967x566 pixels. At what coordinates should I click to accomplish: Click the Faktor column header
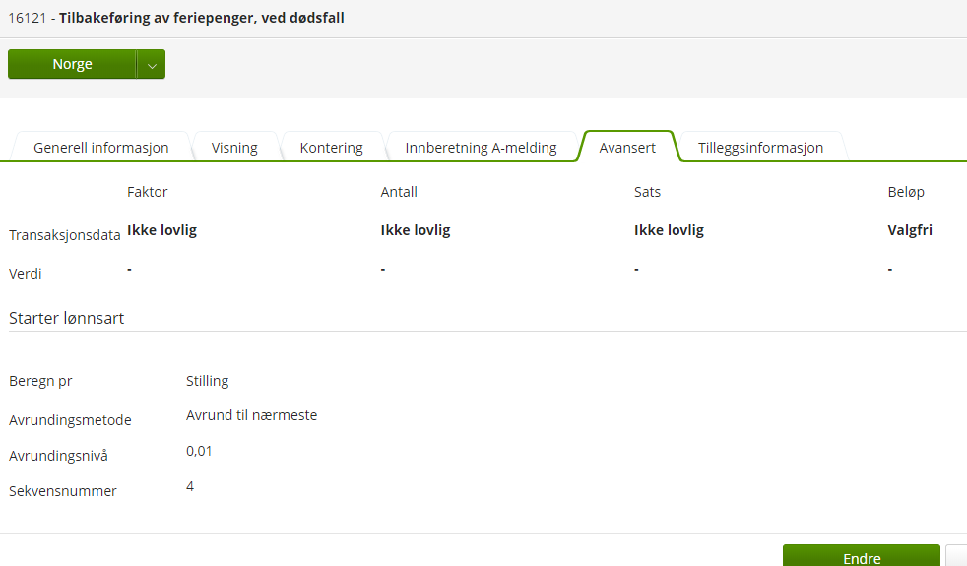[x=148, y=192]
